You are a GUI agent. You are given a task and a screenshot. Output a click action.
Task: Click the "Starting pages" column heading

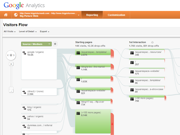pos(84,42)
